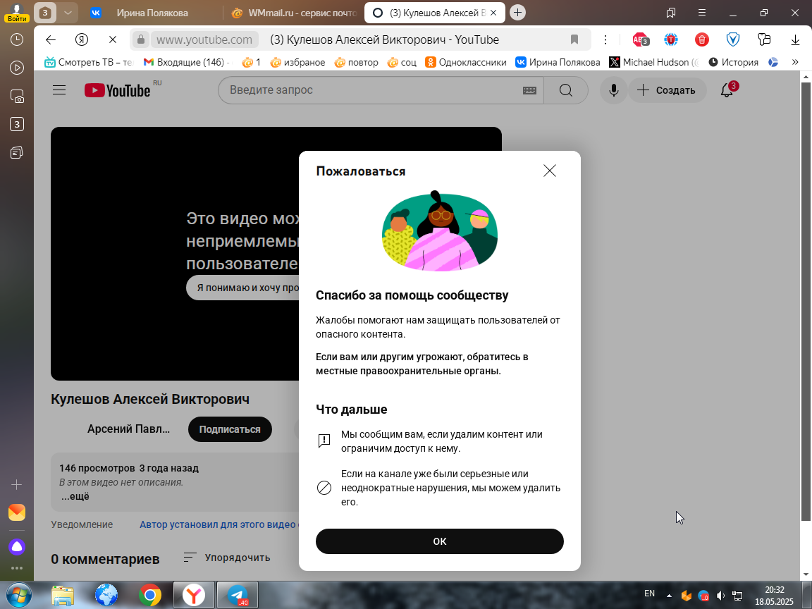Focus the www.youtube.com address field
This screenshot has width=812, height=609.
click(x=204, y=39)
